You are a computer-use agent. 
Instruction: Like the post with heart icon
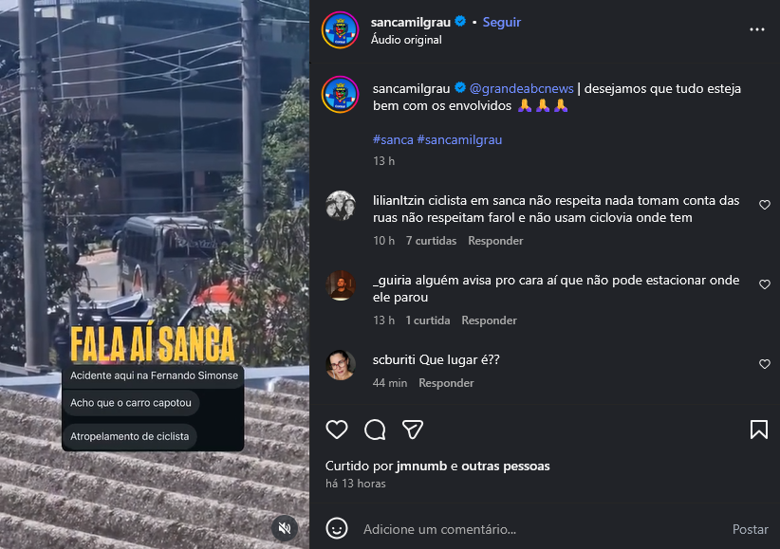pyautogui.click(x=336, y=430)
